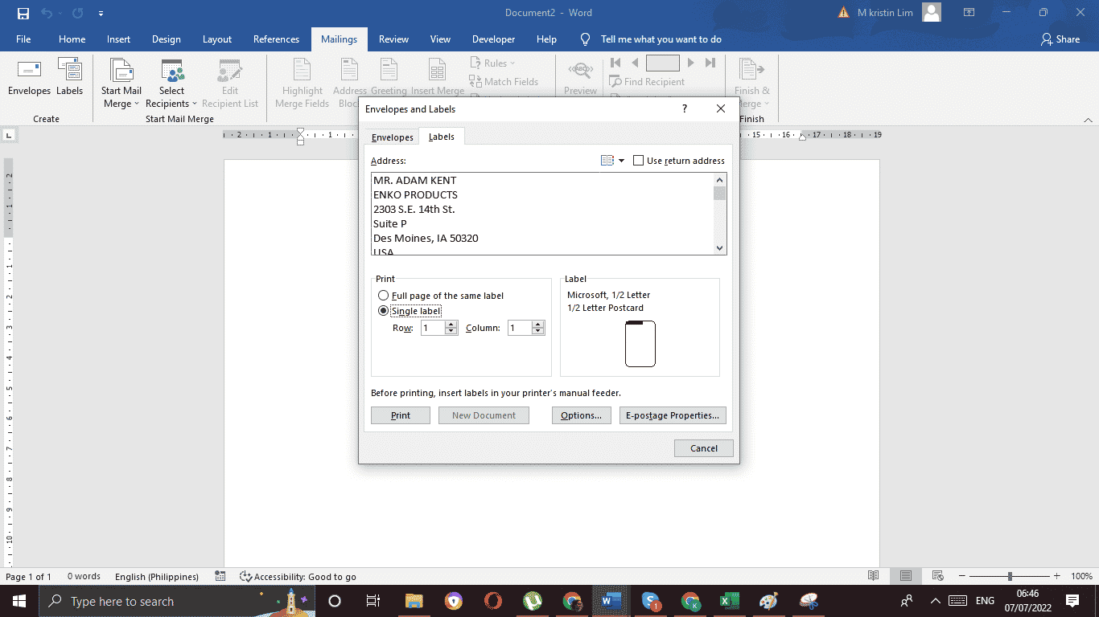Image resolution: width=1099 pixels, height=617 pixels.
Task: Click Highlight Merge Fields icon
Action: tap(303, 84)
